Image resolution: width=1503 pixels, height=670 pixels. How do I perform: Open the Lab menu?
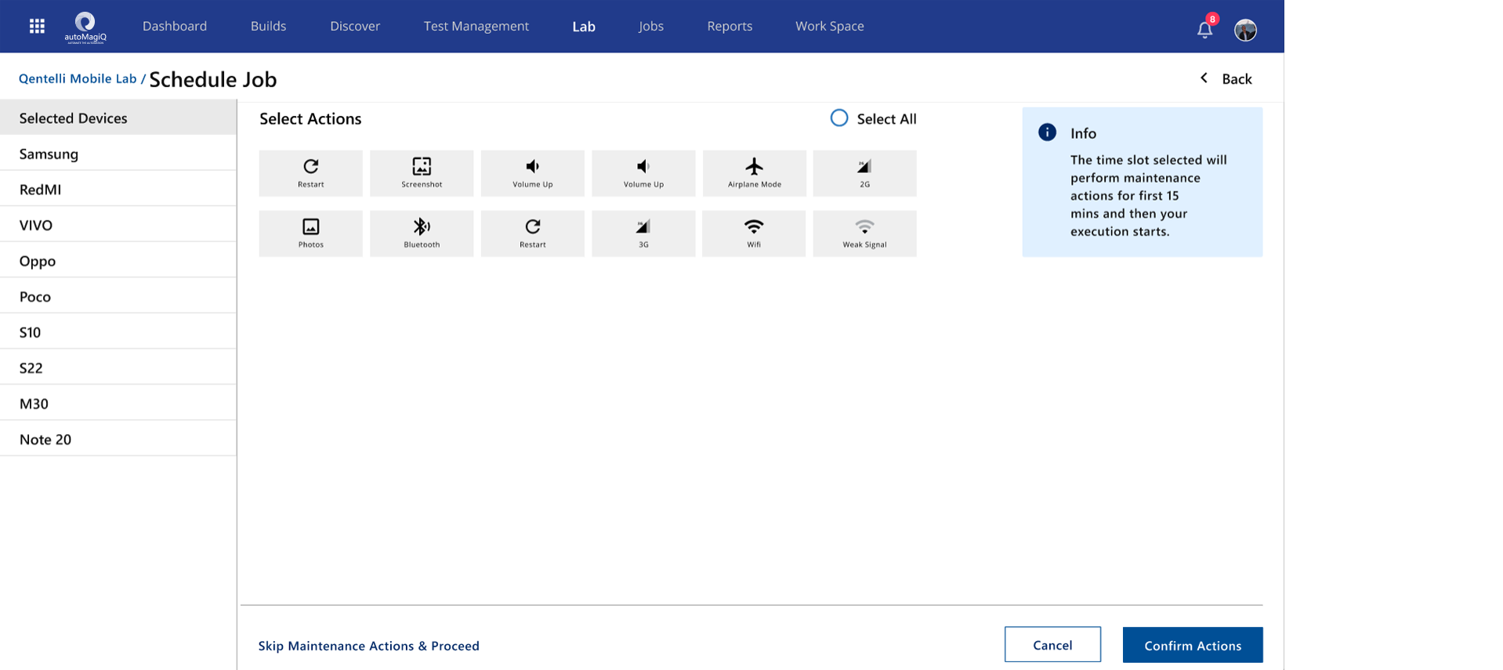click(x=584, y=26)
